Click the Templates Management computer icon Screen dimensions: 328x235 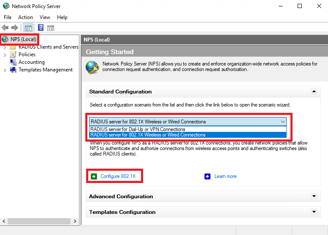[x=13, y=70]
